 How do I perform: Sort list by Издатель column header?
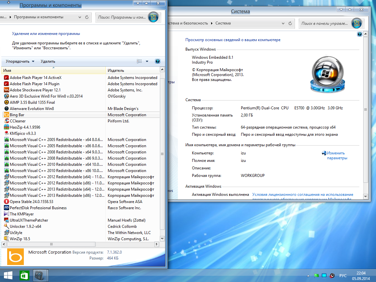tap(133, 70)
